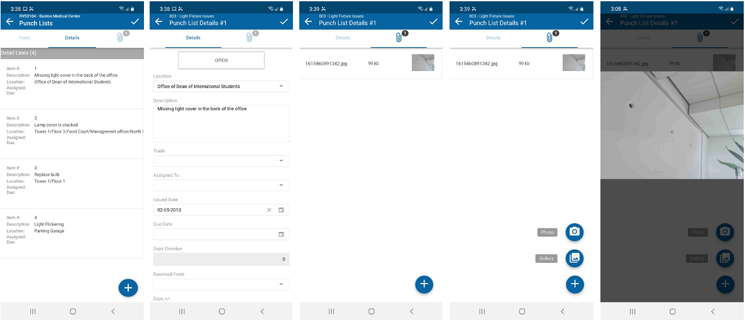Tap 'Parking Garage' location text
745x327 pixels.
[x=50, y=231]
